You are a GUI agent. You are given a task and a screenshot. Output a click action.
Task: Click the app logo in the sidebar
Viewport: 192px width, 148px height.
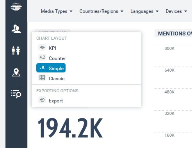(x=16, y=7)
